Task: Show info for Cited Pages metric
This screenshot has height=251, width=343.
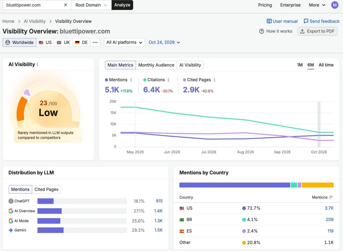Action: pos(215,80)
